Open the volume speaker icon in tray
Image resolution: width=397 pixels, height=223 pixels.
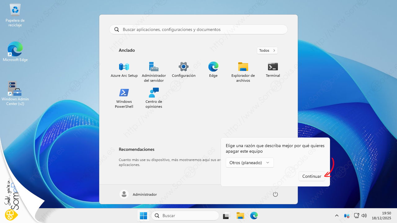coord(364,216)
